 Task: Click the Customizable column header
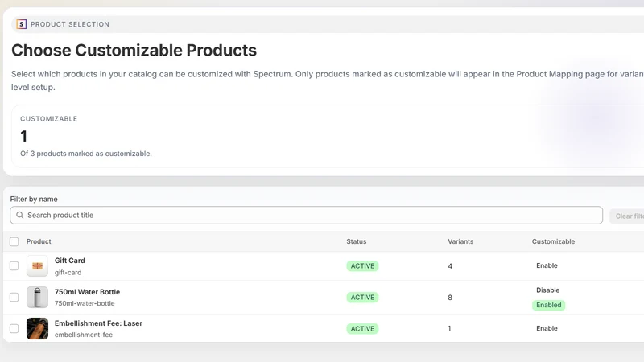553,241
